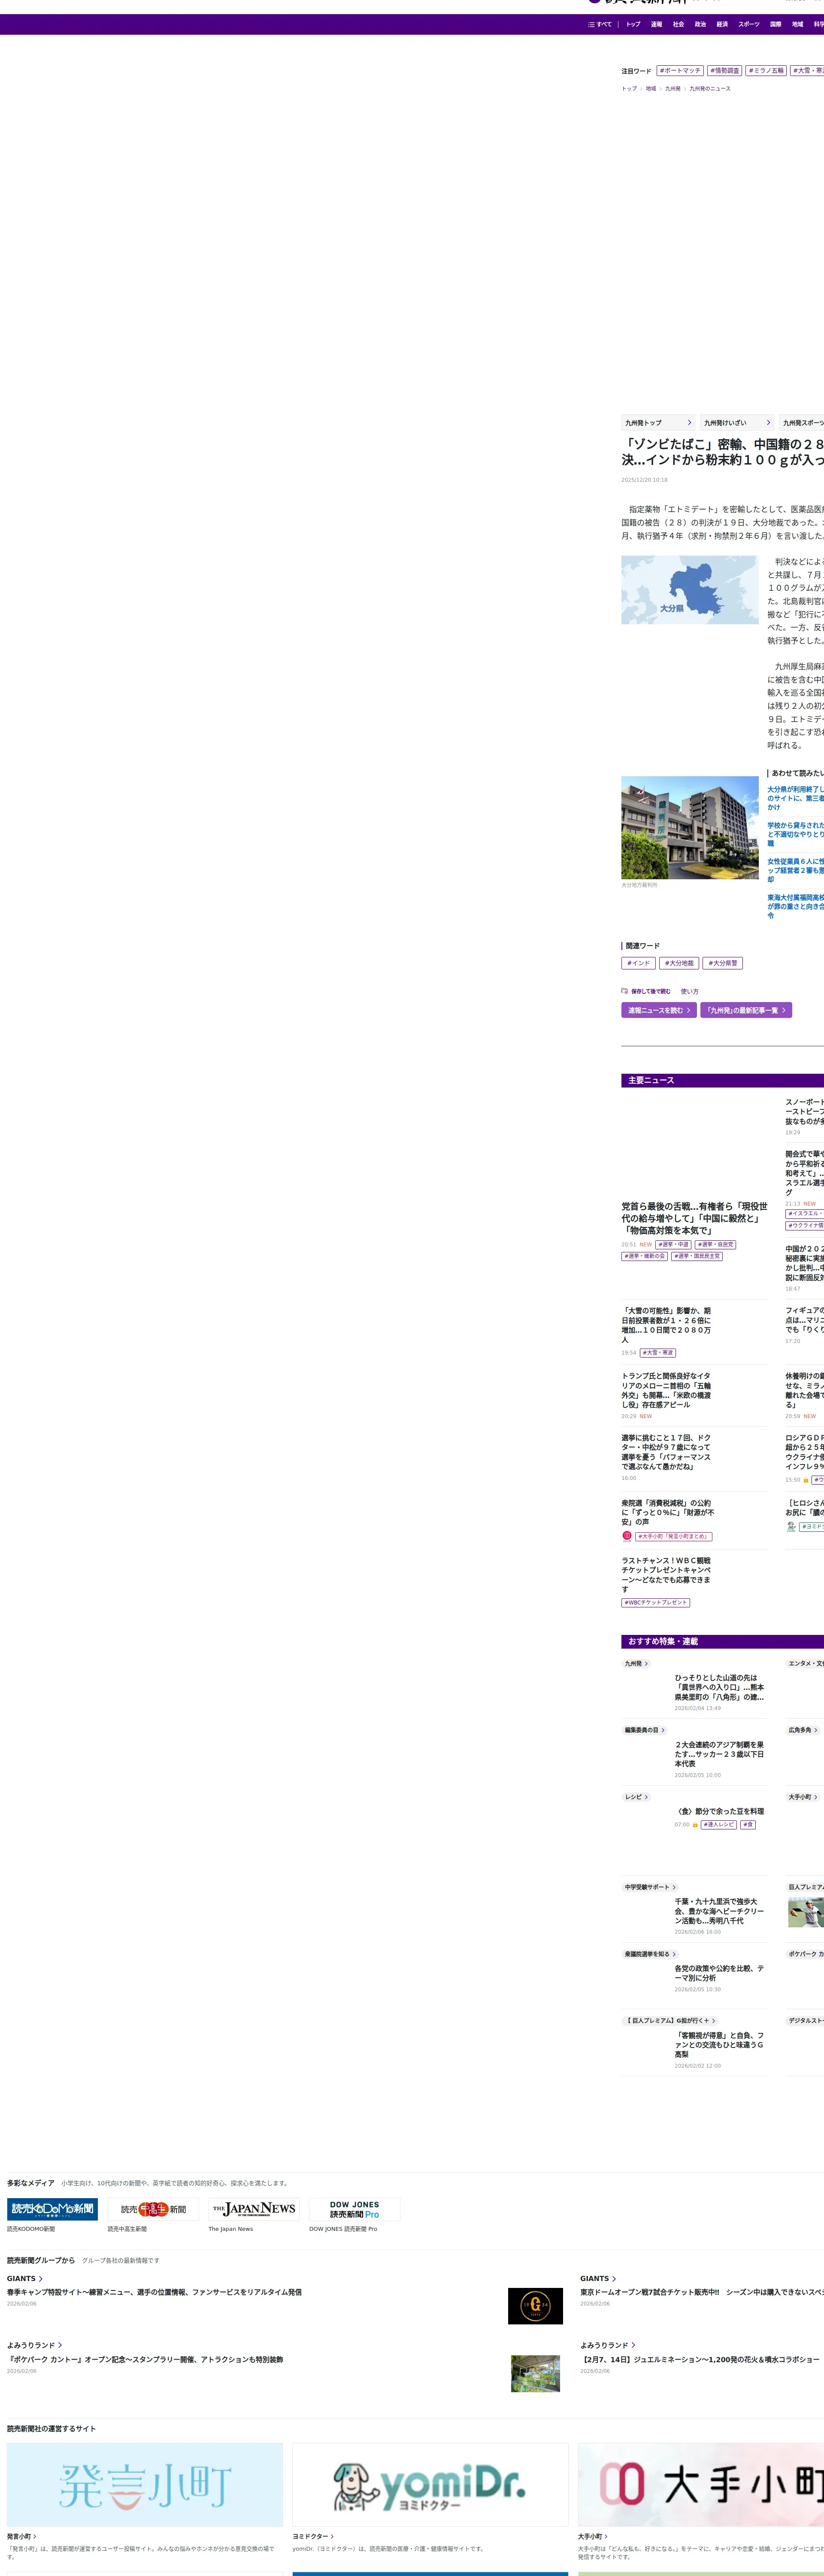Open the yomiDr. banner image
Viewport: 824px width, 2576px height.
(430, 2484)
